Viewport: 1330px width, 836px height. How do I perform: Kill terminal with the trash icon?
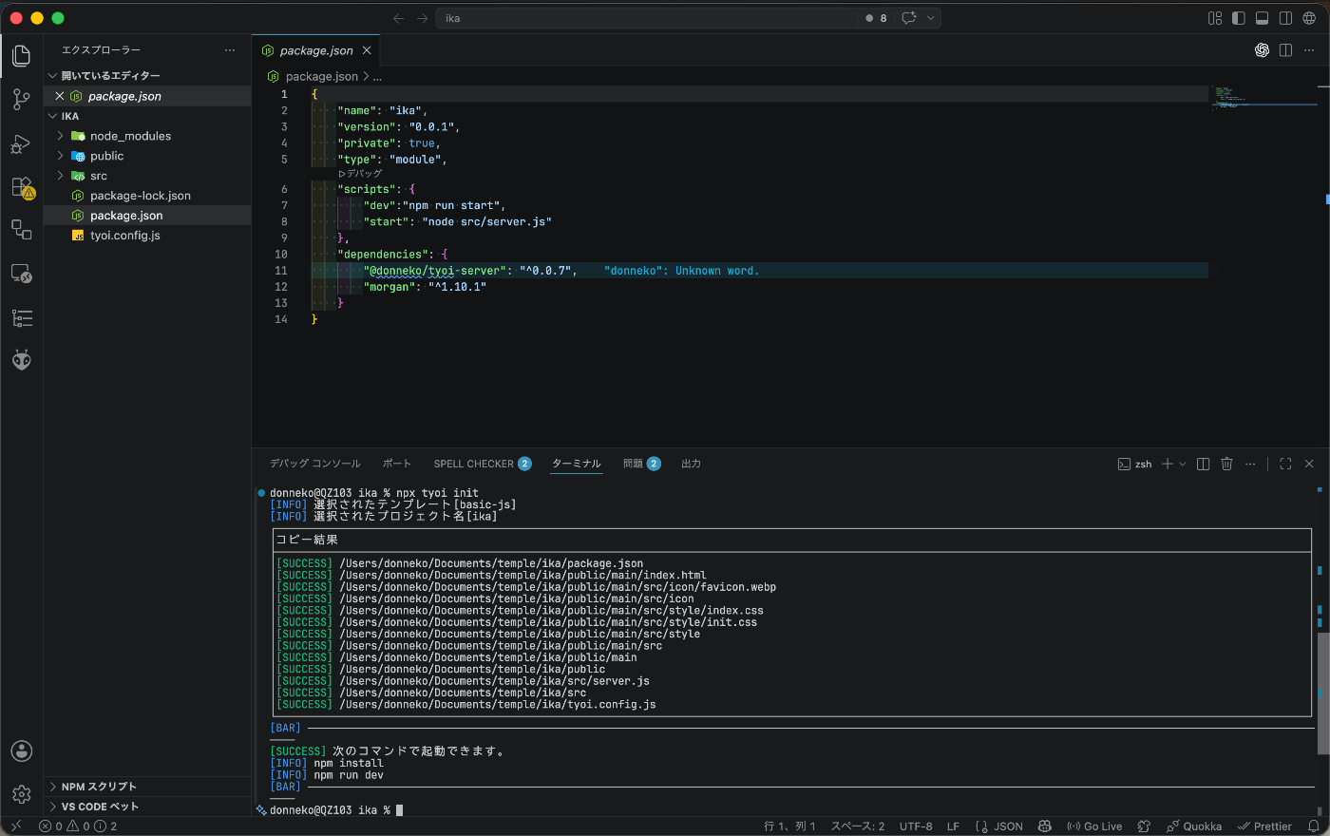point(1226,464)
